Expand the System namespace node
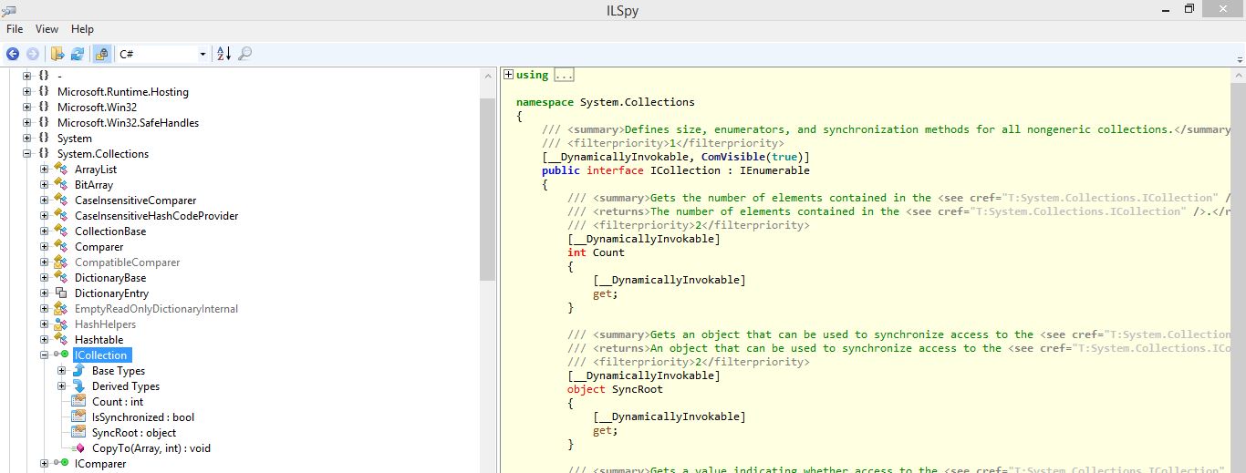 pos(26,138)
